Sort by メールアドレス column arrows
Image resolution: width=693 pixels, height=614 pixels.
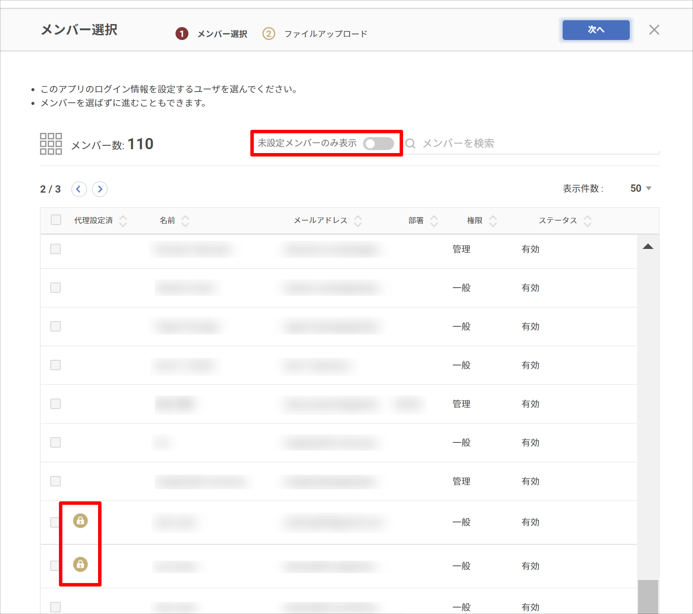(358, 221)
